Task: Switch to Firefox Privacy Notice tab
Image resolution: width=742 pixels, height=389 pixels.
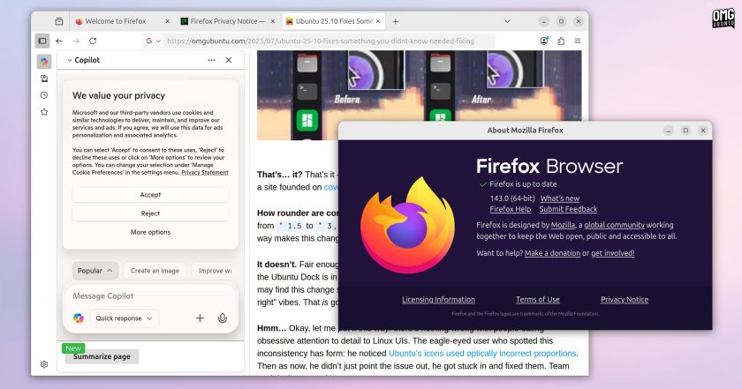Action: [x=223, y=21]
